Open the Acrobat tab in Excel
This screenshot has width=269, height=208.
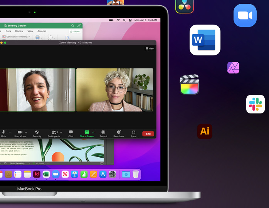pos(42,31)
